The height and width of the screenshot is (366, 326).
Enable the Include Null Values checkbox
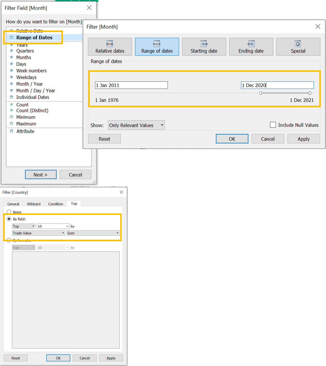coord(273,125)
